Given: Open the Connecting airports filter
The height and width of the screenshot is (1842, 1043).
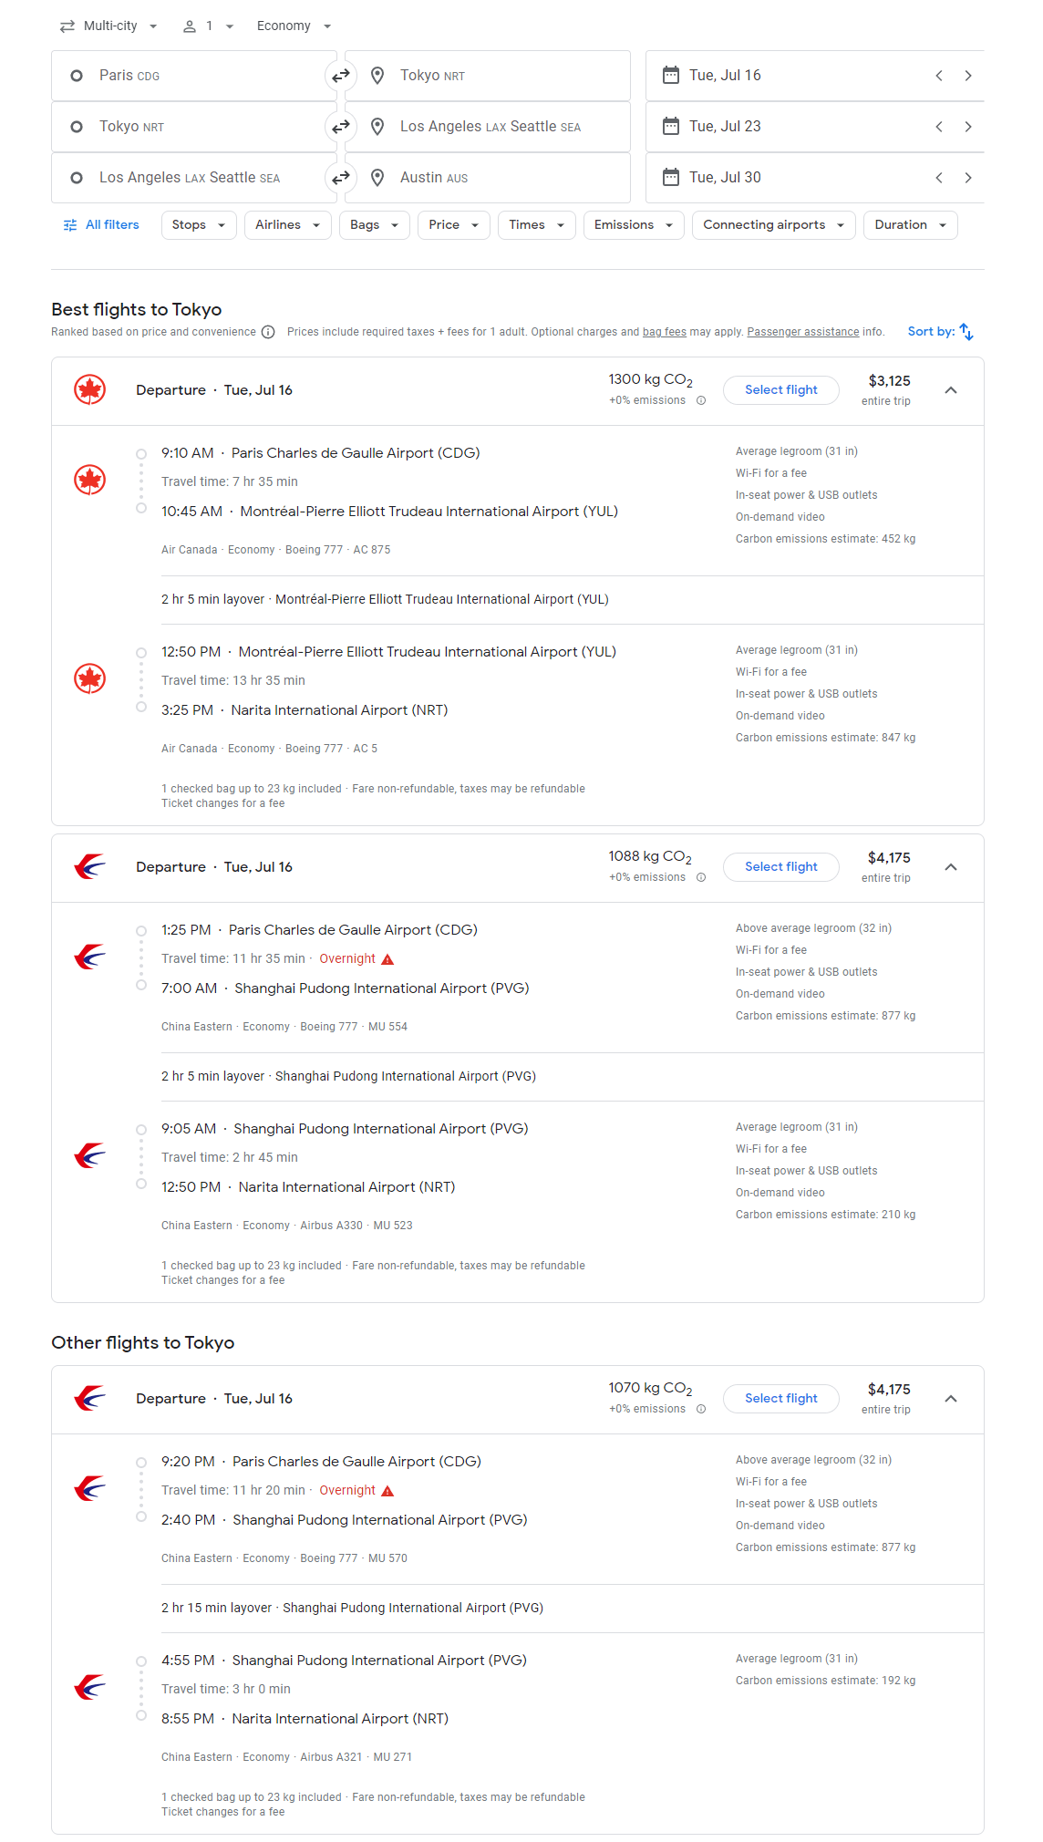Looking at the screenshot, I should pyautogui.click(x=774, y=225).
